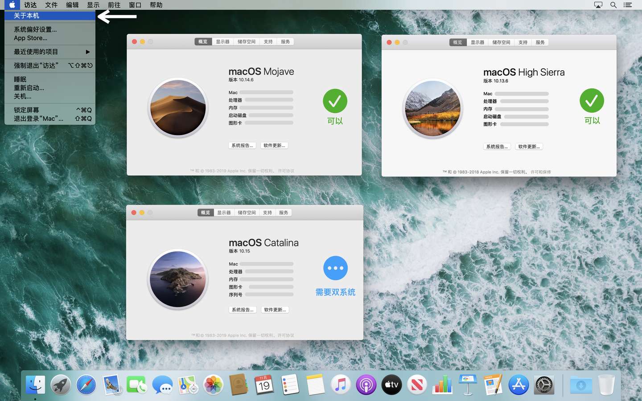
Task: Open 帮助 menu in menu bar
Action: 156,5
